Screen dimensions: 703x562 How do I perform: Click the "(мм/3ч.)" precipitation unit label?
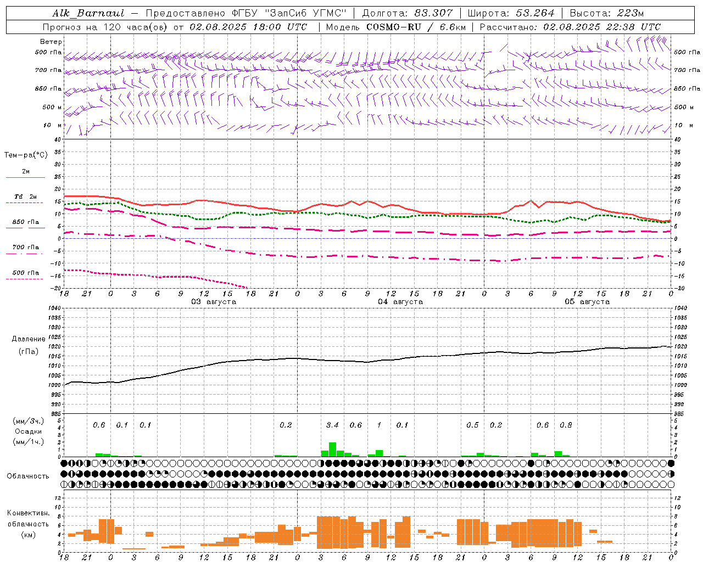click(29, 421)
